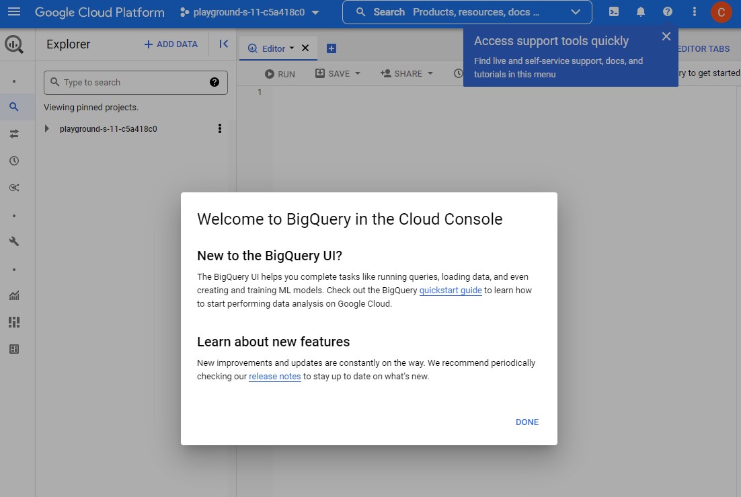Open the help question mark menu
Image resolution: width=741 pixels, height=497 pixels.
coord(667,12)
